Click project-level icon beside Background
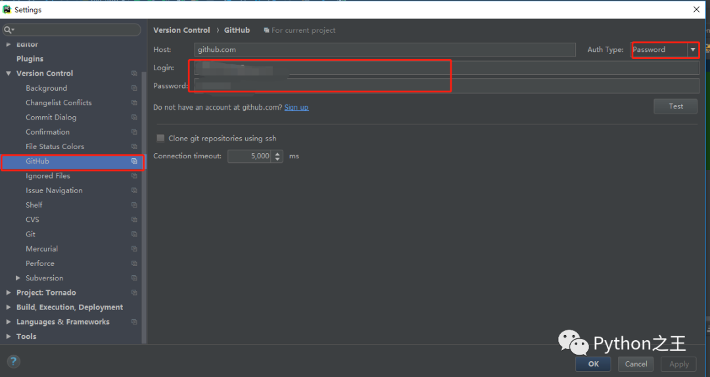 coord(134,88)
